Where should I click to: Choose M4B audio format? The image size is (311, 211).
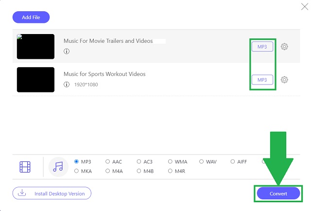pyautogui.click(x=139, y=171)
